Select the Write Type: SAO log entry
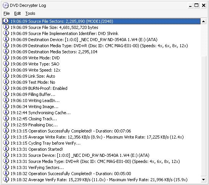 tap(101, 64)
